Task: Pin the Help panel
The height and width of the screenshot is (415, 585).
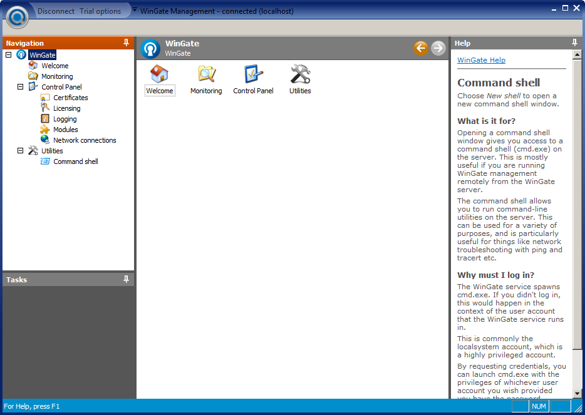Action: pos(574,43)
